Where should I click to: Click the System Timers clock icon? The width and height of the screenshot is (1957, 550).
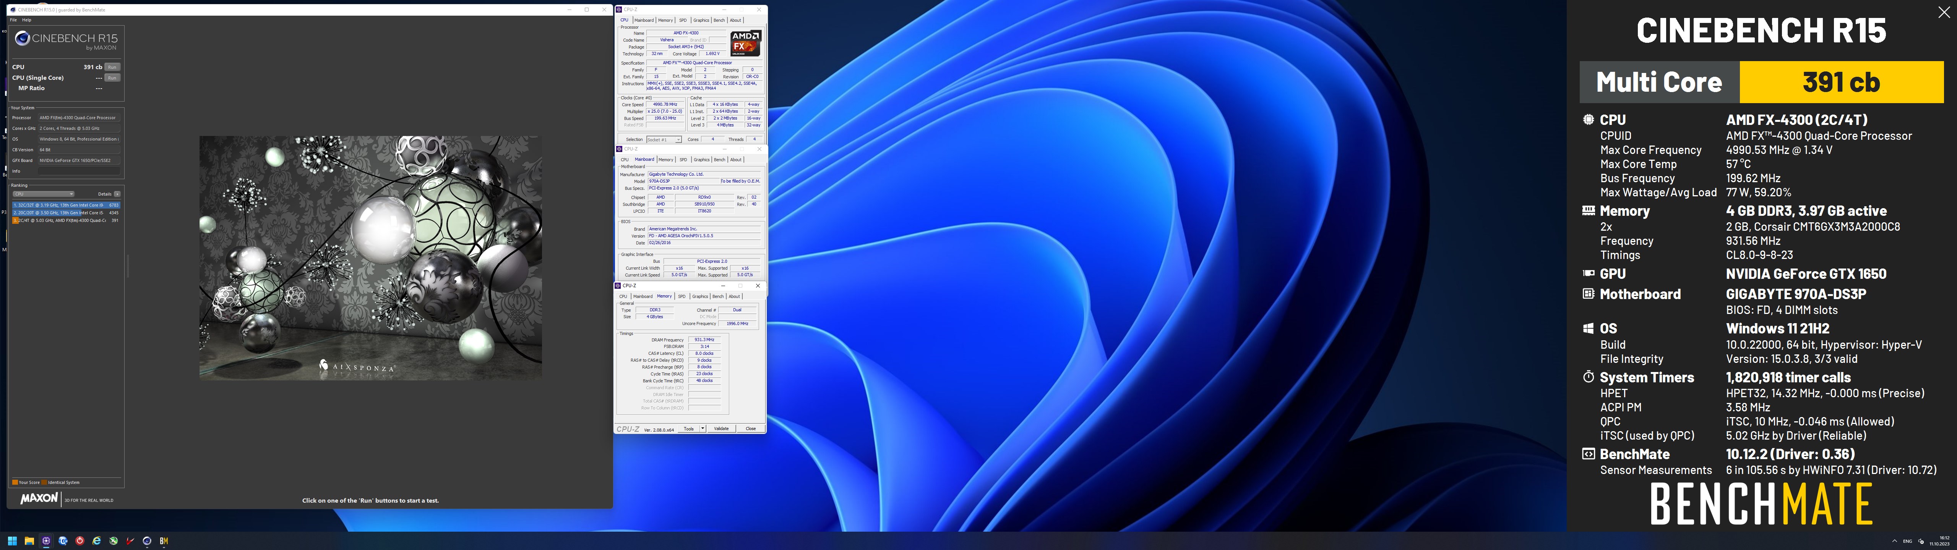pos(1588,377)
